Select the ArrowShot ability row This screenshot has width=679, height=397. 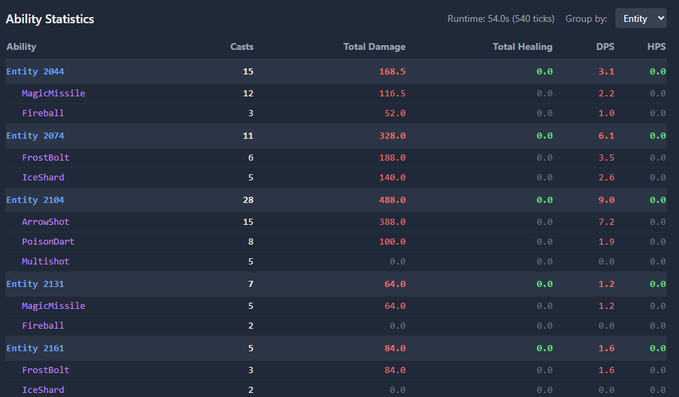click(45, 221)
